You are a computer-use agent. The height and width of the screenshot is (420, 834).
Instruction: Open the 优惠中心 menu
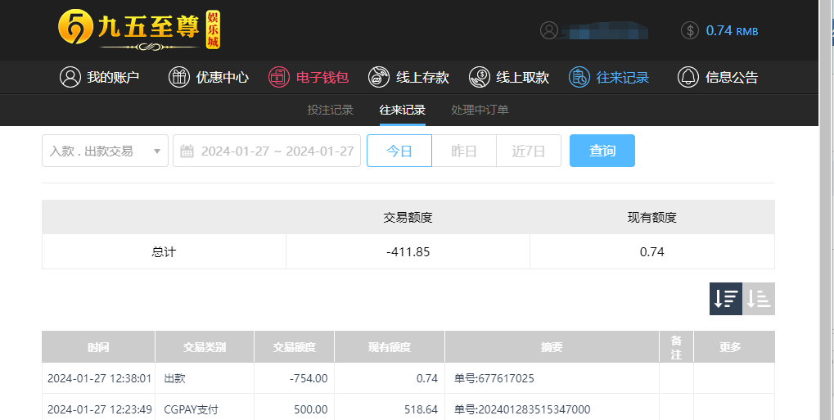(x=209, y=77)
